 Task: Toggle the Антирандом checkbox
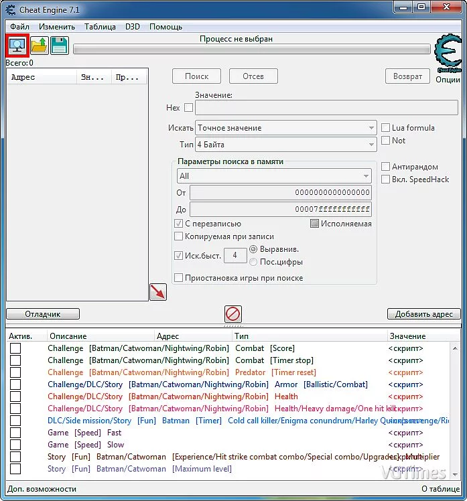point(385,167)
